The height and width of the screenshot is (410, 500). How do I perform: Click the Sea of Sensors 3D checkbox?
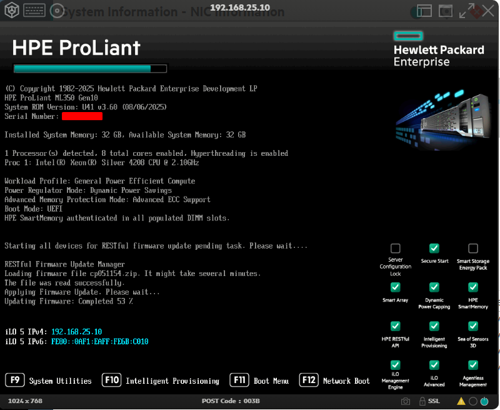pos(473,326)
